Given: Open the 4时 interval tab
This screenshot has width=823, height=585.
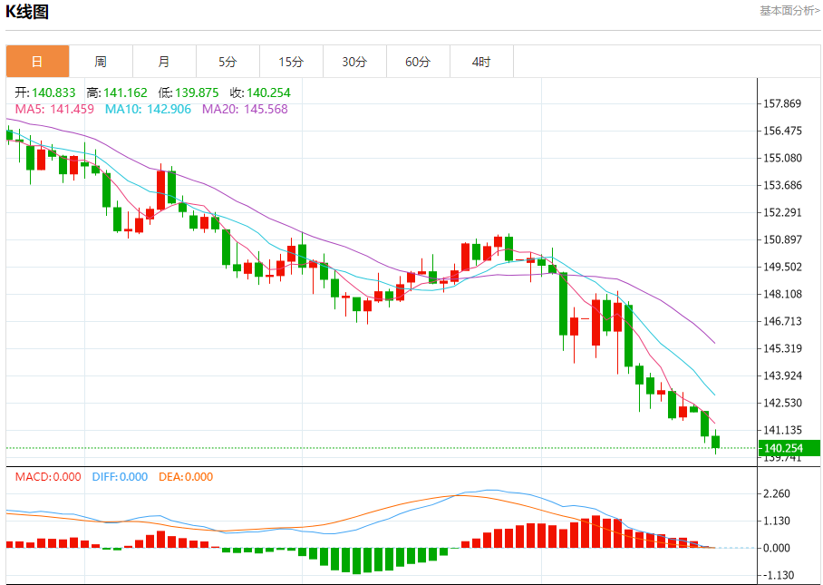Looking at the screenshot, I should [481, 62].
